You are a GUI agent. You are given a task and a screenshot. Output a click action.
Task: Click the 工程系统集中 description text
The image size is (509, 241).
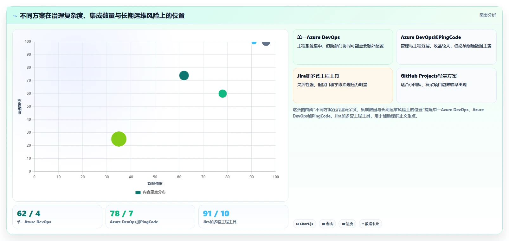point(340,46)
